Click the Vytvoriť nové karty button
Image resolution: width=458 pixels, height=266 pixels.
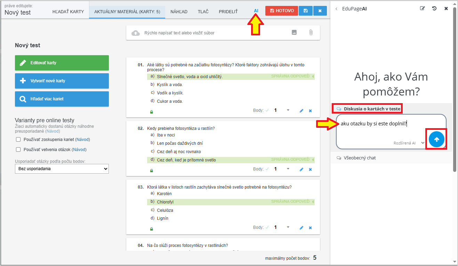tap(62, 81)
